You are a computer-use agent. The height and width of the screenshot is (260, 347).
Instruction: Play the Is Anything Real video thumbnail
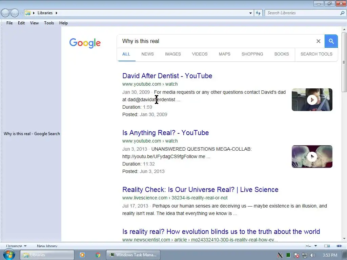[312, 156]
